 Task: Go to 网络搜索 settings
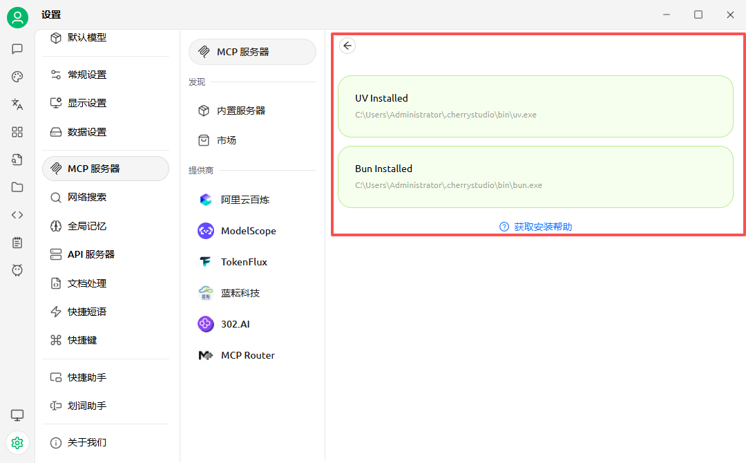(x=87, y=197)
